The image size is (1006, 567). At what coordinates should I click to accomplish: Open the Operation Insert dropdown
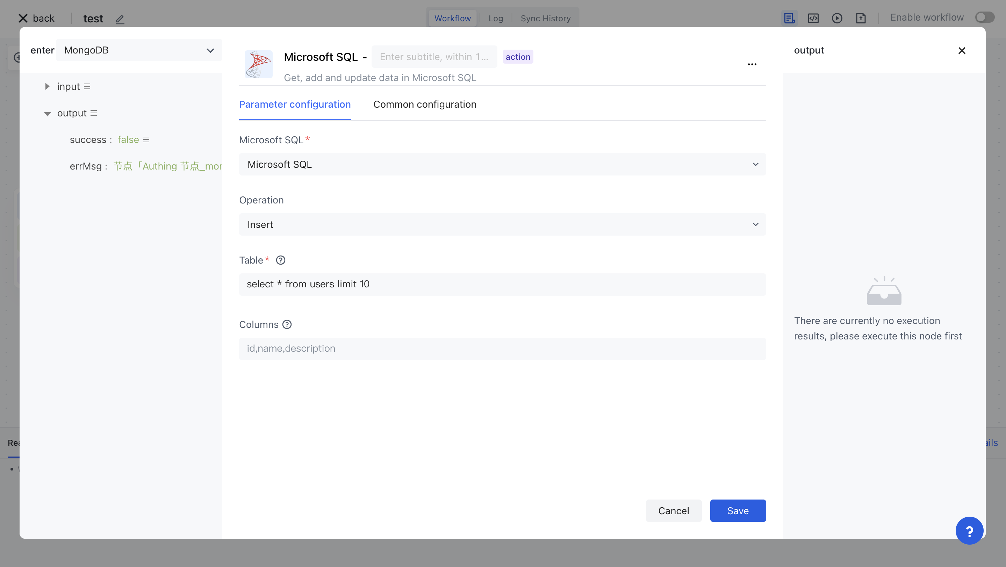click(502, 224)
